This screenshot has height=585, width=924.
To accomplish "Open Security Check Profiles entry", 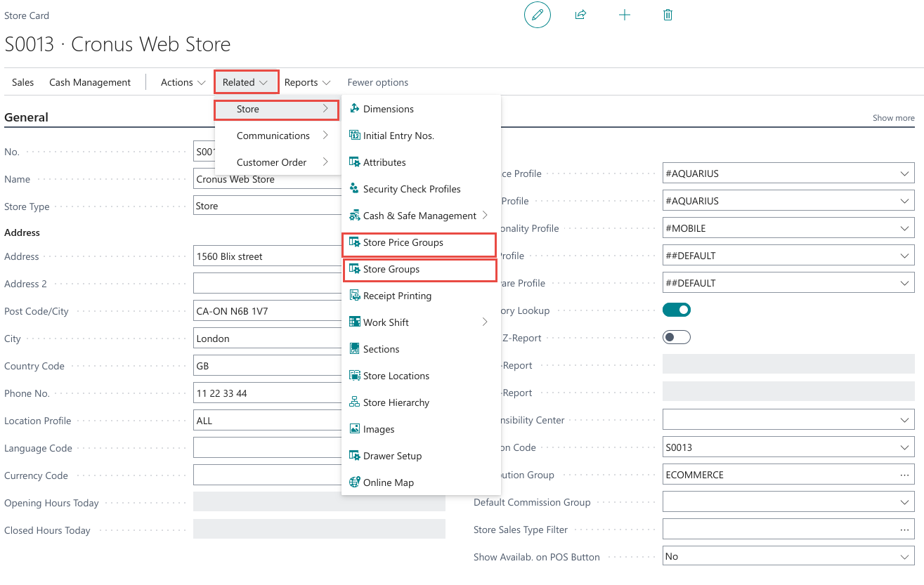I will click(x=411, y=189).
